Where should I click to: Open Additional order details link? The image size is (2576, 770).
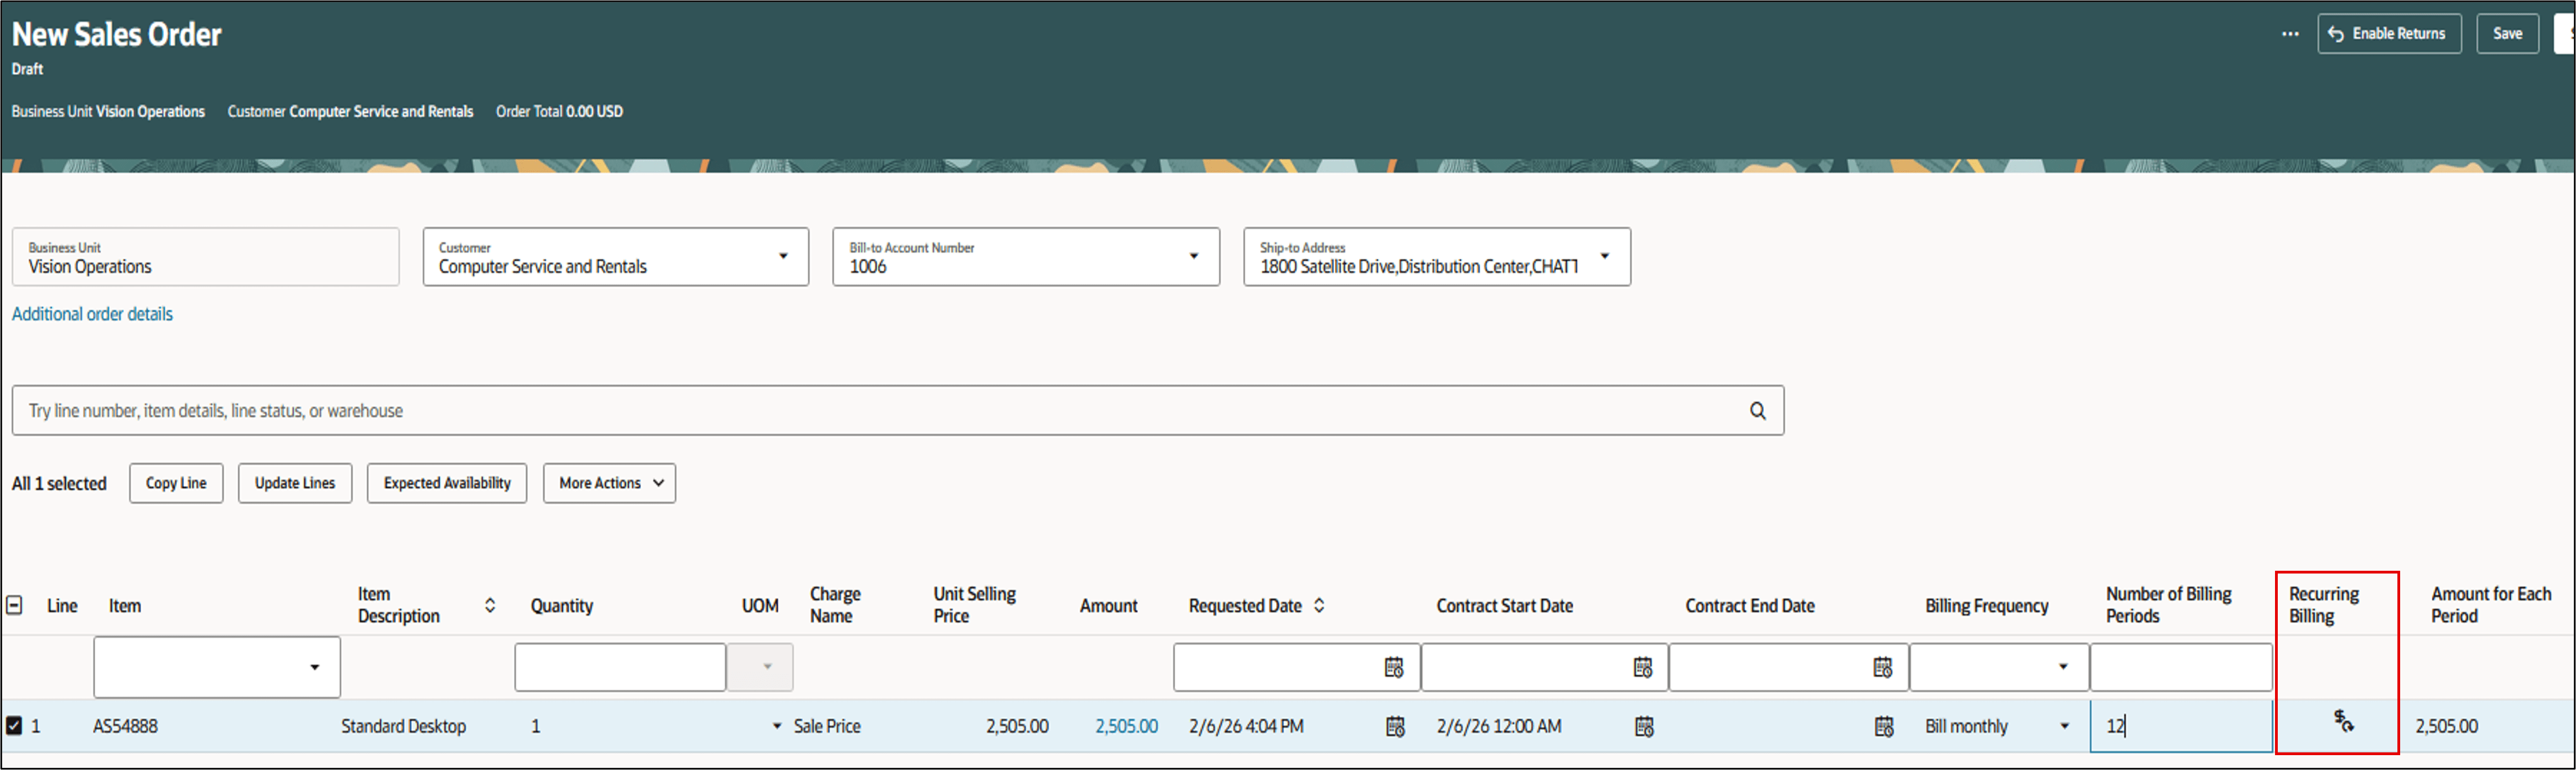click(92, 314)
